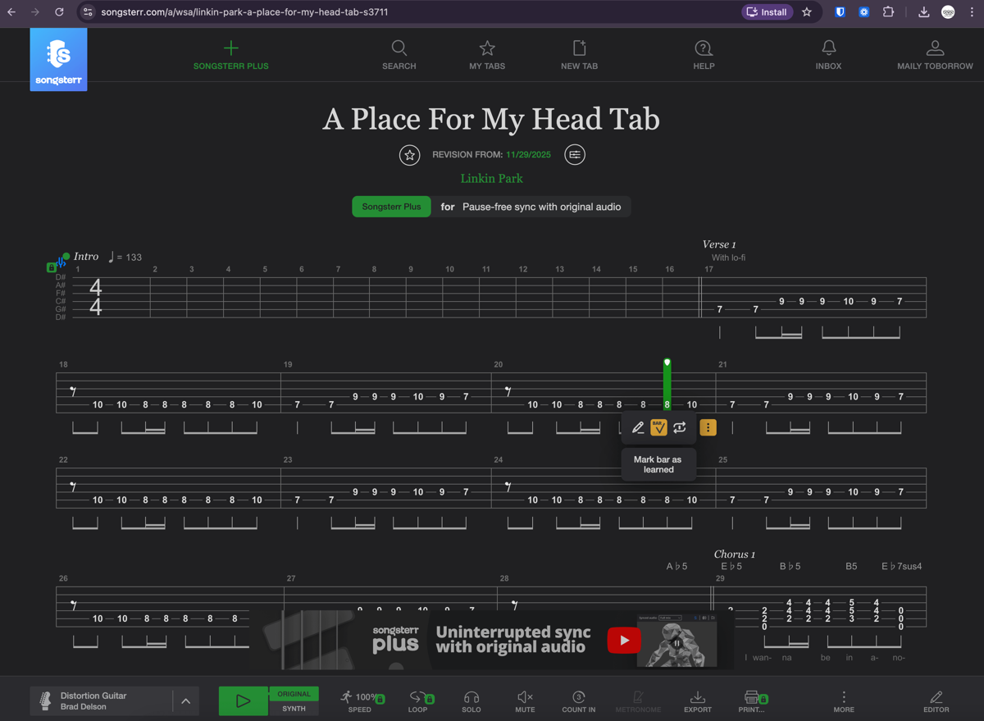The image size is (984, 721).
Task: Open the Loop control
Action: [x=420, y=701]
